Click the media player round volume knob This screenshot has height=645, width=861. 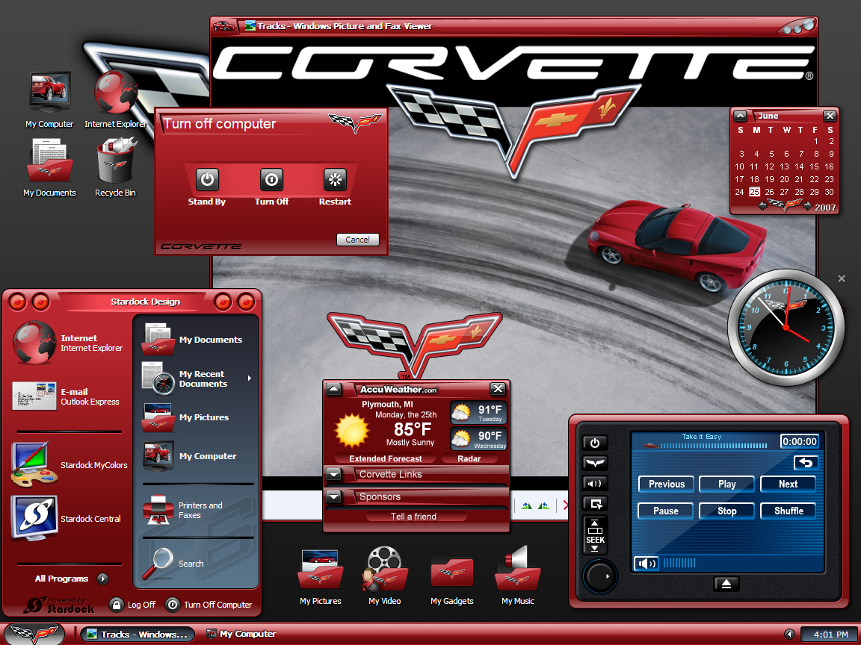599,576
